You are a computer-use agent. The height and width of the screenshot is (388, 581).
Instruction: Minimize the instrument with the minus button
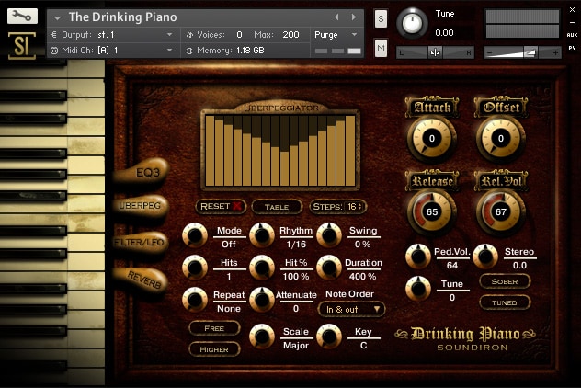[573, 23]
